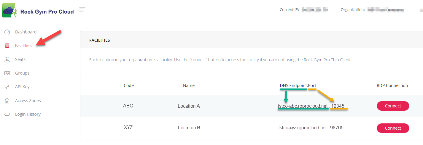This screenshot has height=145, width=423.
Task: Click the facility description paragraph text
Action: click(x=220, y=60)
